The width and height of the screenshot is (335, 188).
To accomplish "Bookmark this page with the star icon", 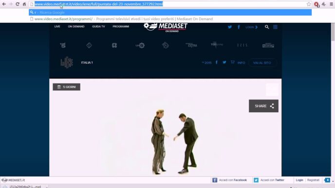I will coord(309,4).
